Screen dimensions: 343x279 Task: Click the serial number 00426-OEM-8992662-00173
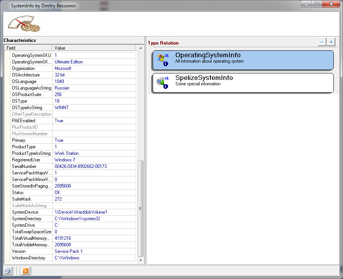81,166
